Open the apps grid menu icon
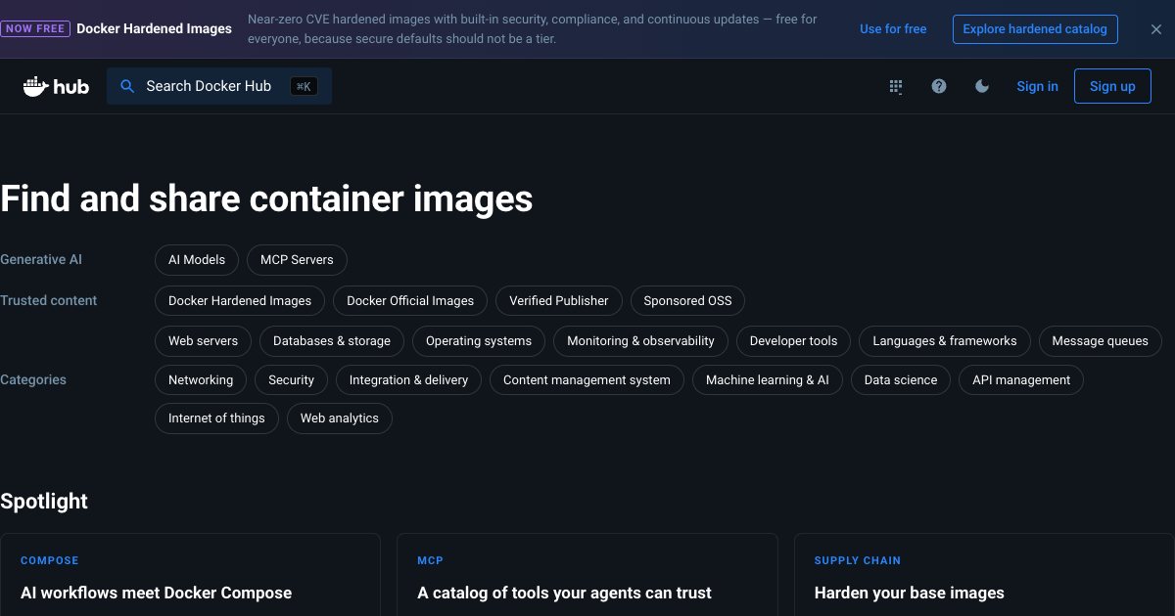The height and width of the screenshot is (616, 1175). [895, 86]
